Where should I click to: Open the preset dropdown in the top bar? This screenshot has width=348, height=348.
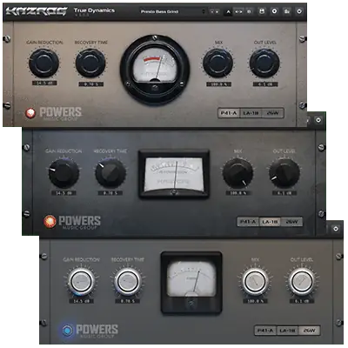[173, 11]
